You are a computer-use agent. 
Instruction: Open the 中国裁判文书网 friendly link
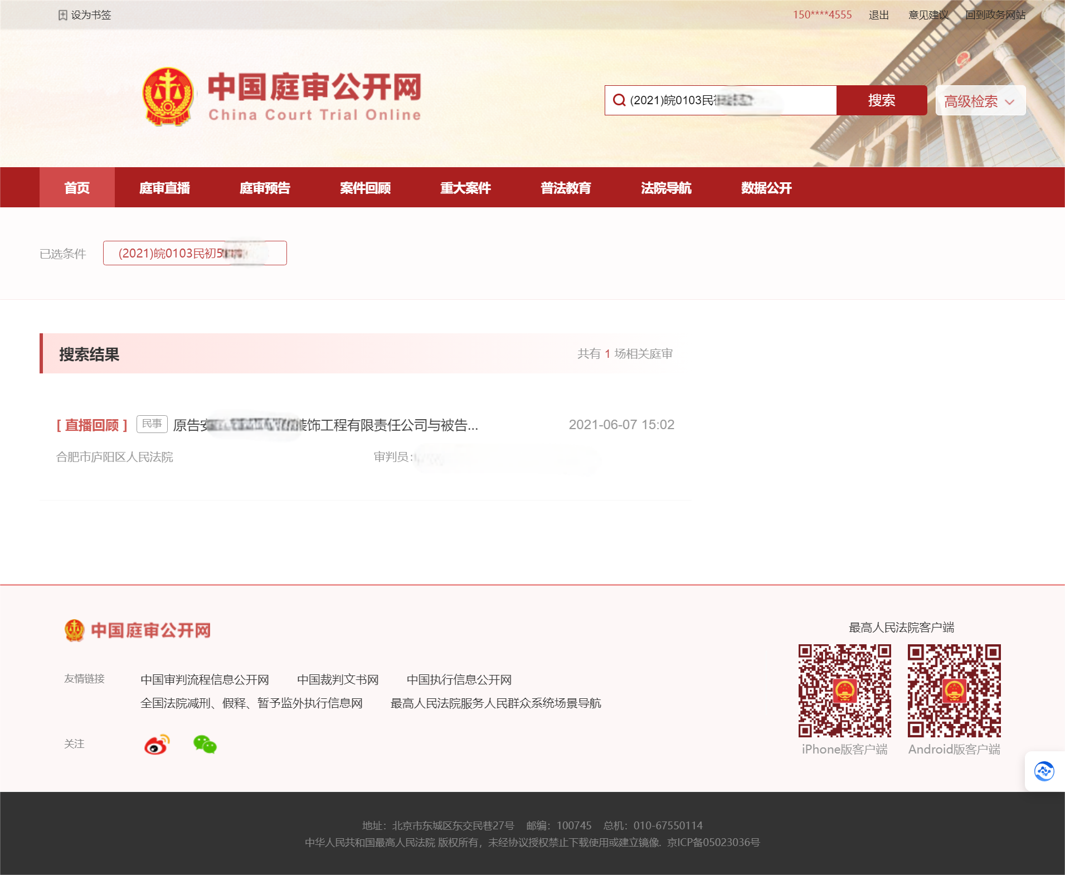click(338, 680)
